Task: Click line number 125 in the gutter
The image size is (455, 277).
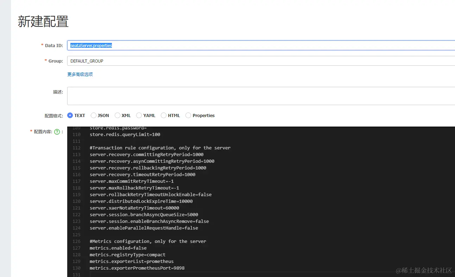Action: pos(76,234)
